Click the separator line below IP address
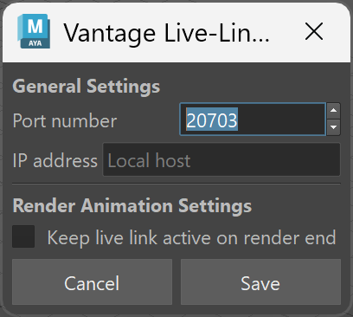This screenshot has width=353, height=317. tap(176, 184)
